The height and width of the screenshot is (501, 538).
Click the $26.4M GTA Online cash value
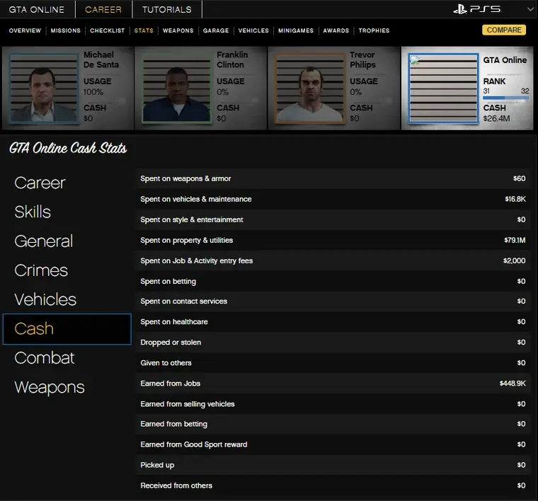point(496,119)
